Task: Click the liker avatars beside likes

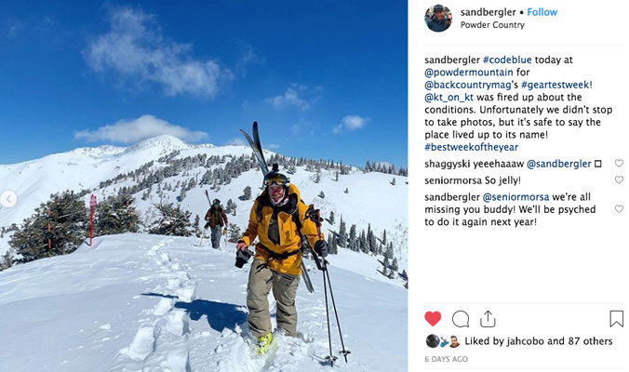Action: (443, 341)
